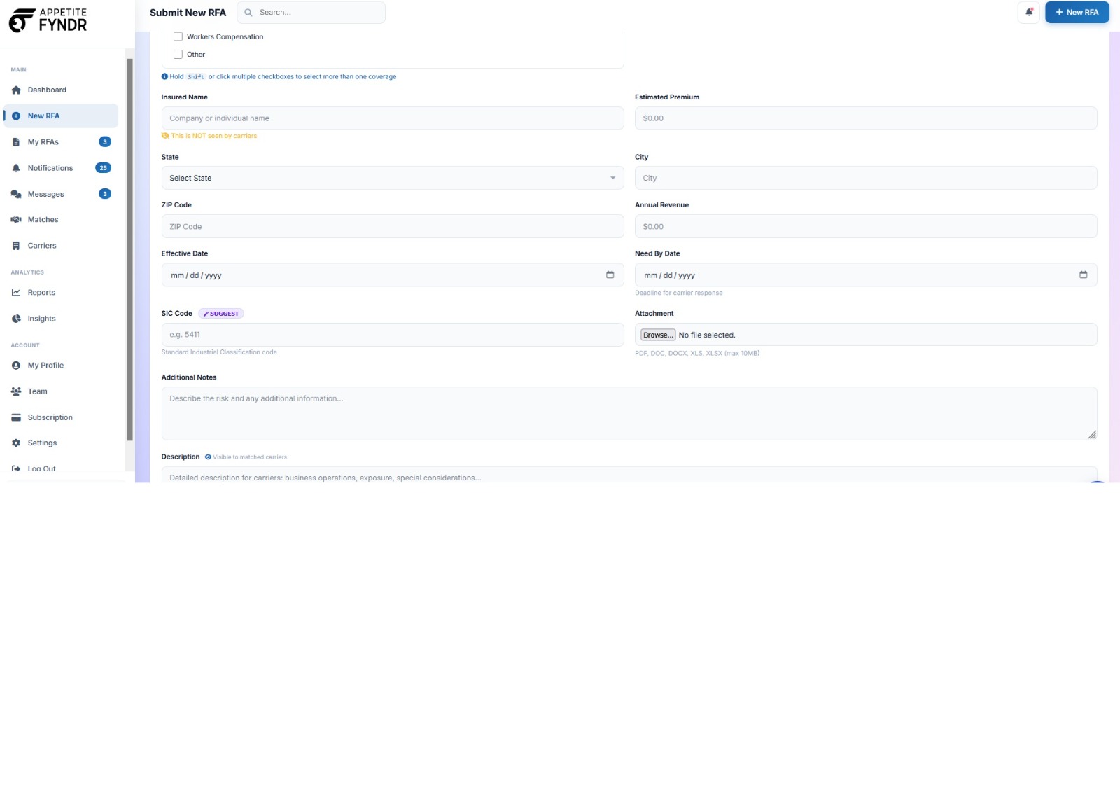The image size is (1120, 792).
Task: Focus the top Search box
Action: [x=311, y=13]
